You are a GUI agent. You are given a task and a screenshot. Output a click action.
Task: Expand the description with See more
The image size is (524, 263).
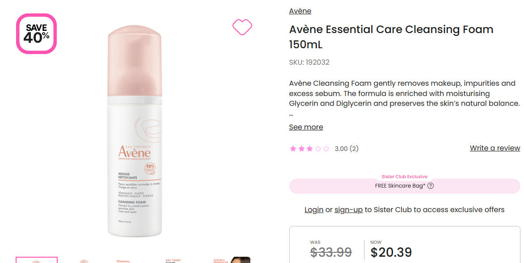306,127
